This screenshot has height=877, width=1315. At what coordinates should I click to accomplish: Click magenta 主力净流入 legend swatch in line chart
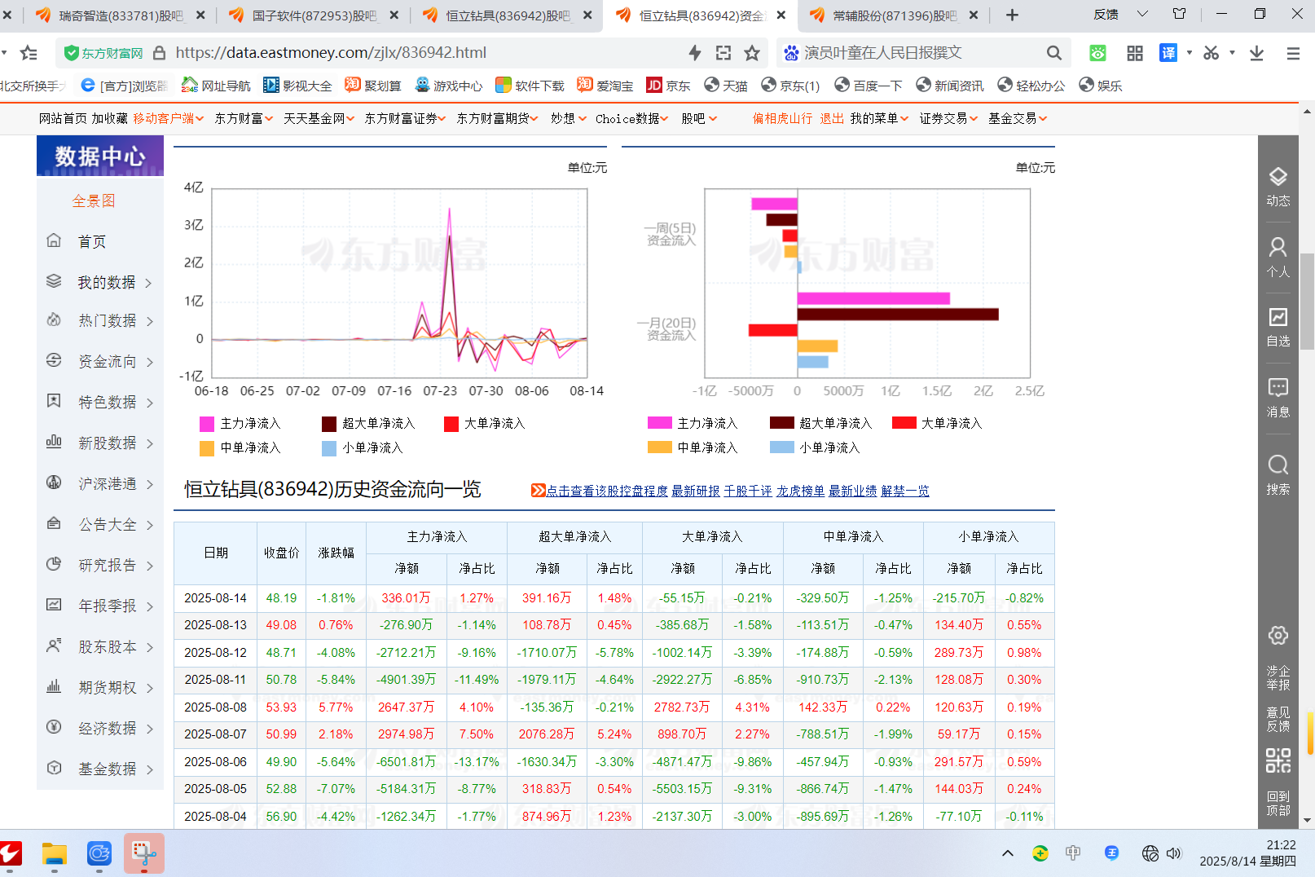coord(207,424)
